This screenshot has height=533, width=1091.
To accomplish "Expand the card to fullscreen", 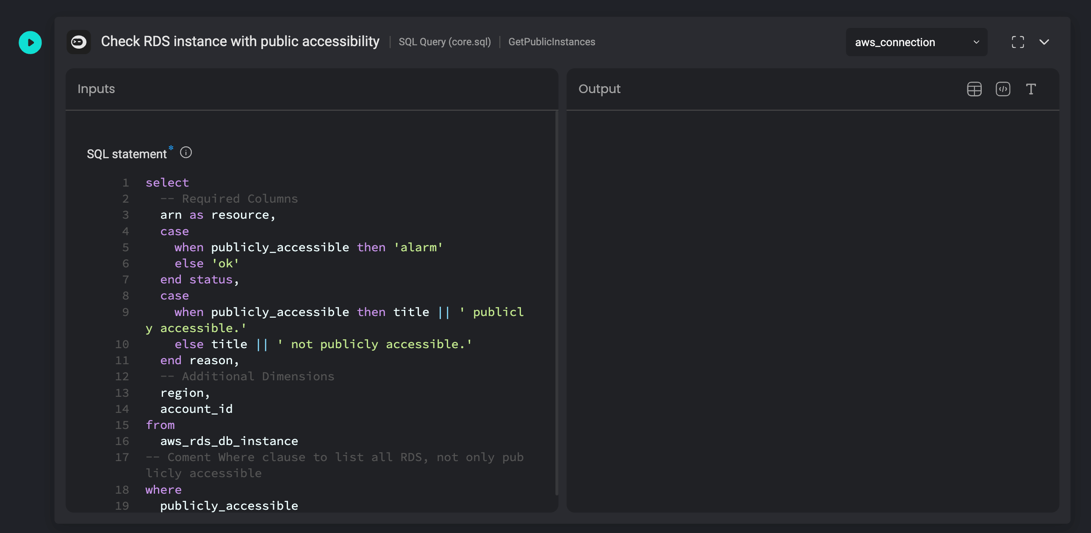I will tap(1018, 42).
